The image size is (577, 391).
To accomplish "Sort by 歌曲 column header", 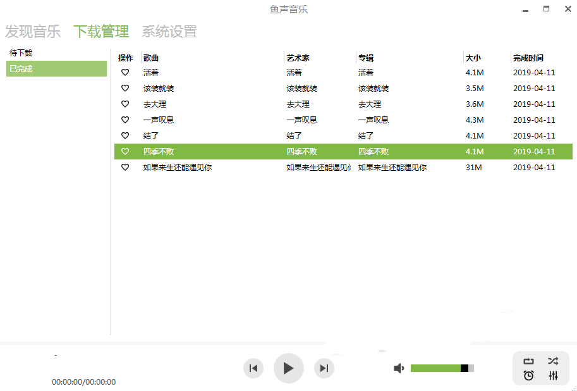I will click(151, 58).
